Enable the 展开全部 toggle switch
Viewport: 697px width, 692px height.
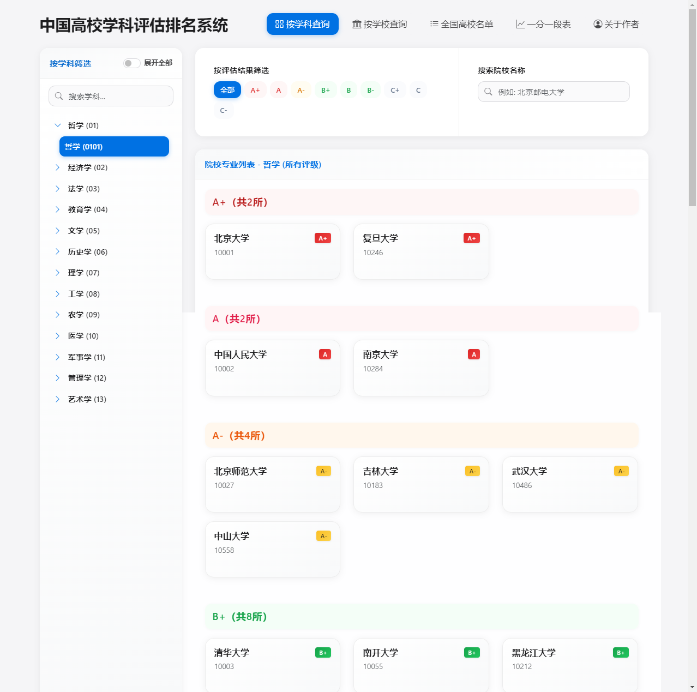131,63
